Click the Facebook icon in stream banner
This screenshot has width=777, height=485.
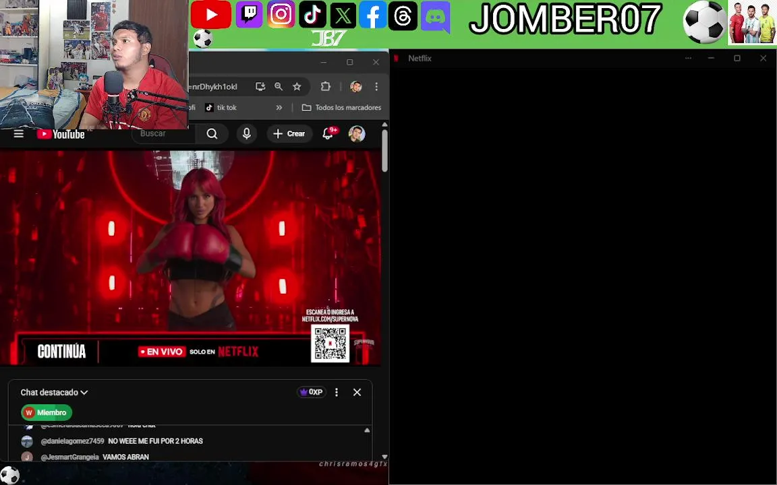point(372,15)
